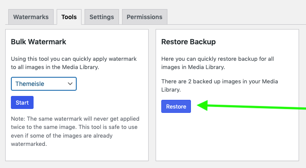Click the Restore backup button
306x168 pixels.
(x=176, y=106)
